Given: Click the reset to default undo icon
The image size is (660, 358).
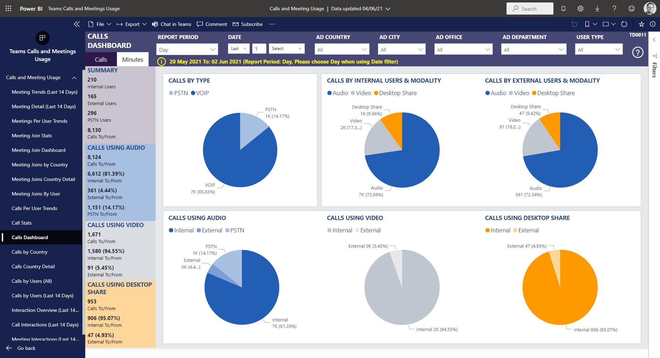Looking at the screenshot, I should (574, 24).
